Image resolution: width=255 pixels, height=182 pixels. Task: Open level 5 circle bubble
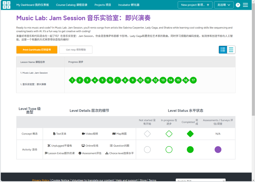[102, 80]
